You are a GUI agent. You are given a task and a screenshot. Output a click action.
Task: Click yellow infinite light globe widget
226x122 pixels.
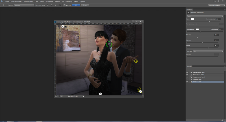click(136, 61)
